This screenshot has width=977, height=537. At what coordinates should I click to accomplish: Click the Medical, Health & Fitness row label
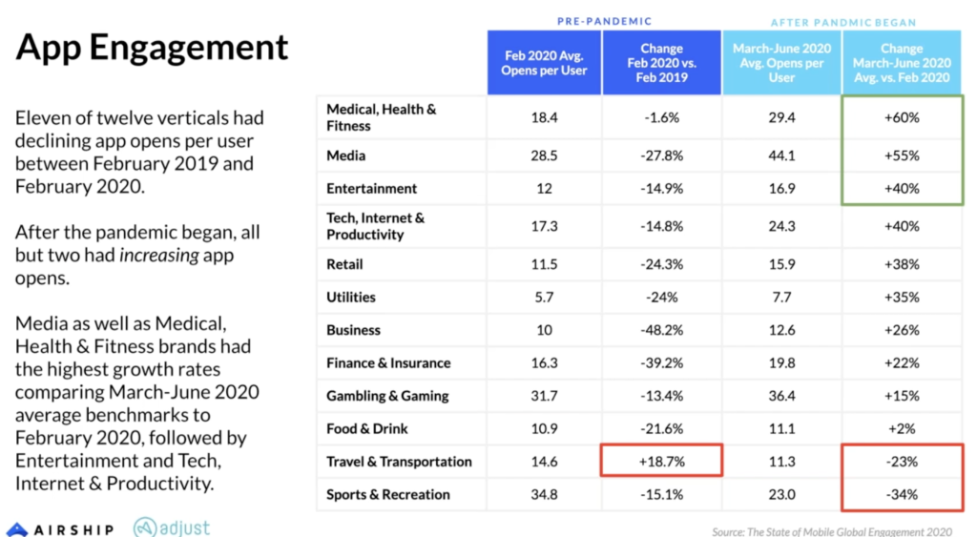tap(382, 117)
